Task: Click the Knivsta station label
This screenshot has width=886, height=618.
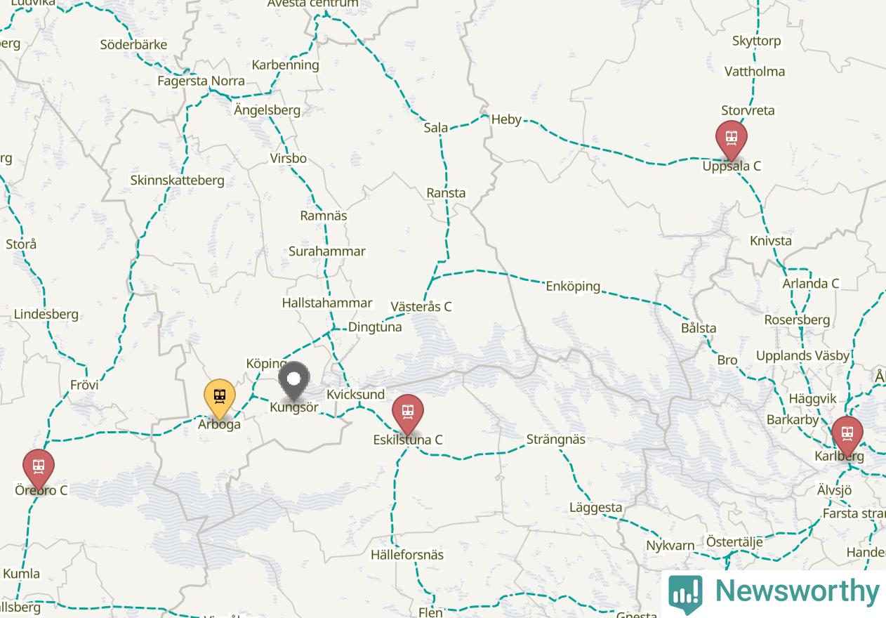Action: click(771, 241)
